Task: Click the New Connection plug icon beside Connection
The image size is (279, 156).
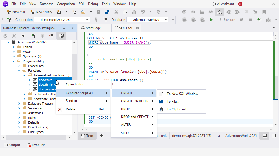Action: pyautogui.click(x=9, y=20)
